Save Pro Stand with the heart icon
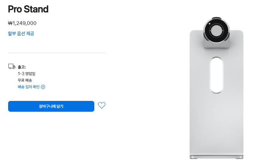 click(x=102, y=105)
